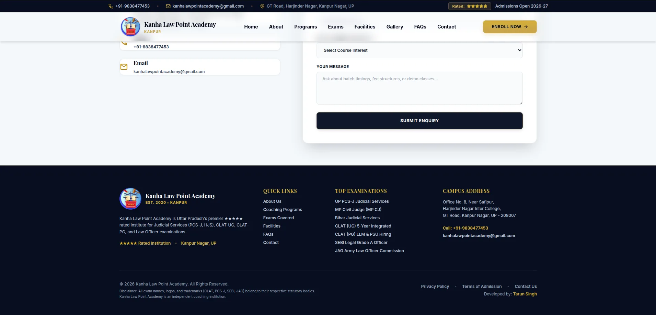Viewport: 656px width, 315px height.
Task: Click the Top Examinations heading
Action: 361,191
